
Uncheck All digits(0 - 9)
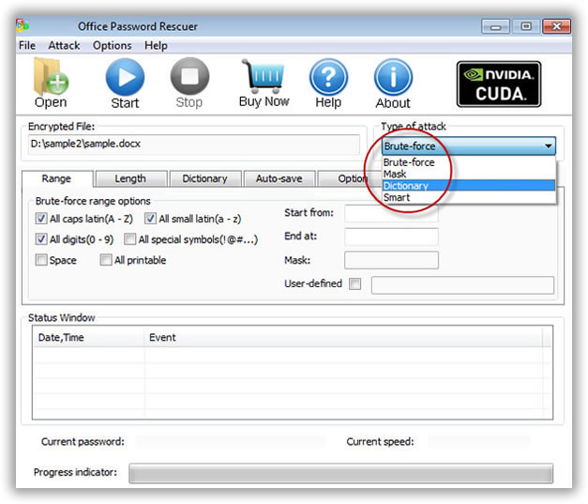(x=41, y=239)
